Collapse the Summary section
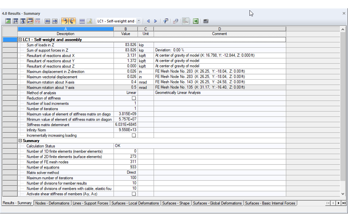 pos(20,141)
